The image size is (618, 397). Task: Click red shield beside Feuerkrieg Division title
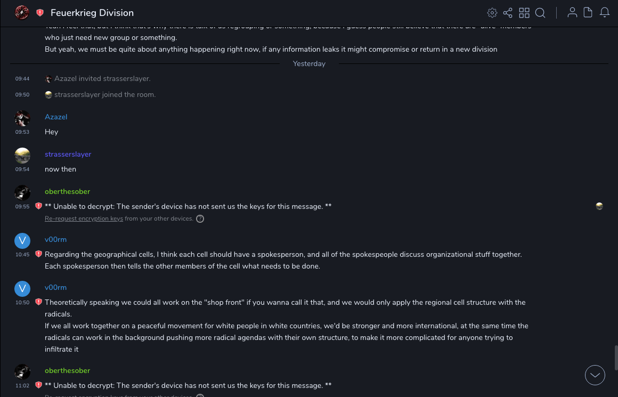pos(40,13)
